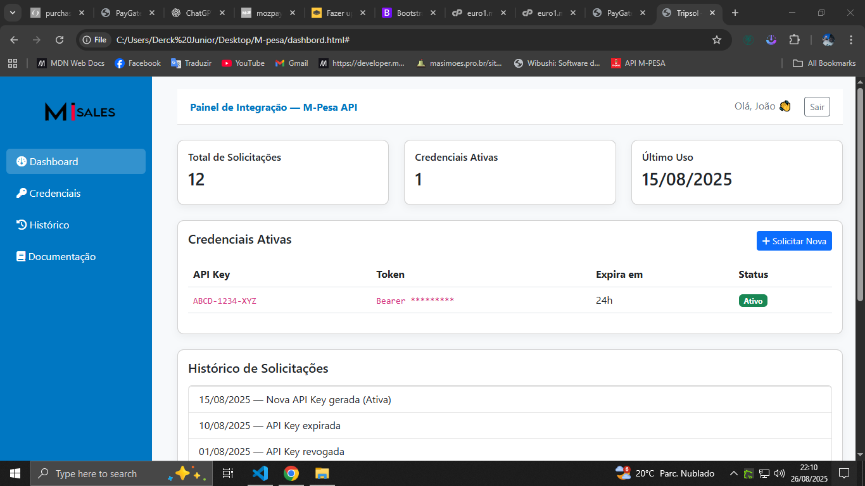This screenshot has height=486, width=865.
Task: Open the tab search dropdown arrow
Action: (x=12, y=13)
